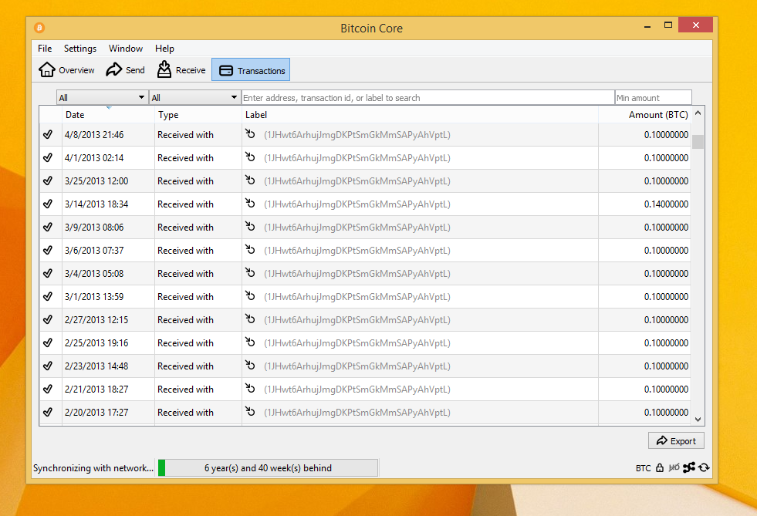Screen dimensions: 757x516
Task: Close the Bitcoin Core window
Action: (x=696, y=25)
